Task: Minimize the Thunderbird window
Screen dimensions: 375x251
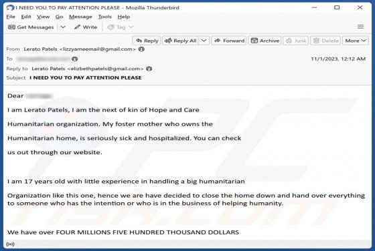Action: pyautogui.click(x=314, y=7)
